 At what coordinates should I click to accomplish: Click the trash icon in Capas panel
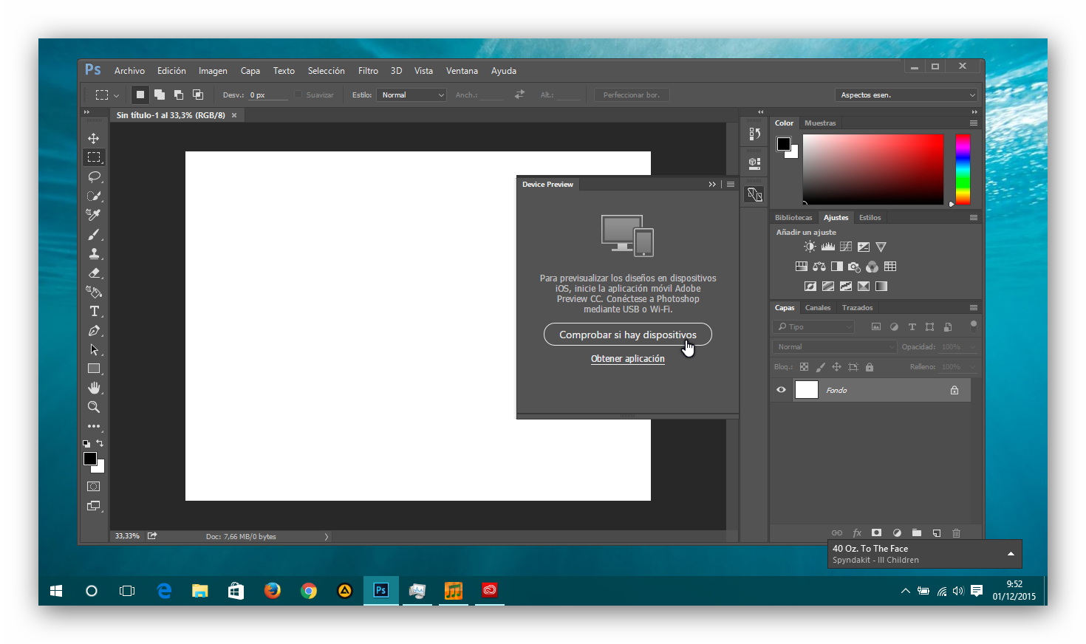957,532
